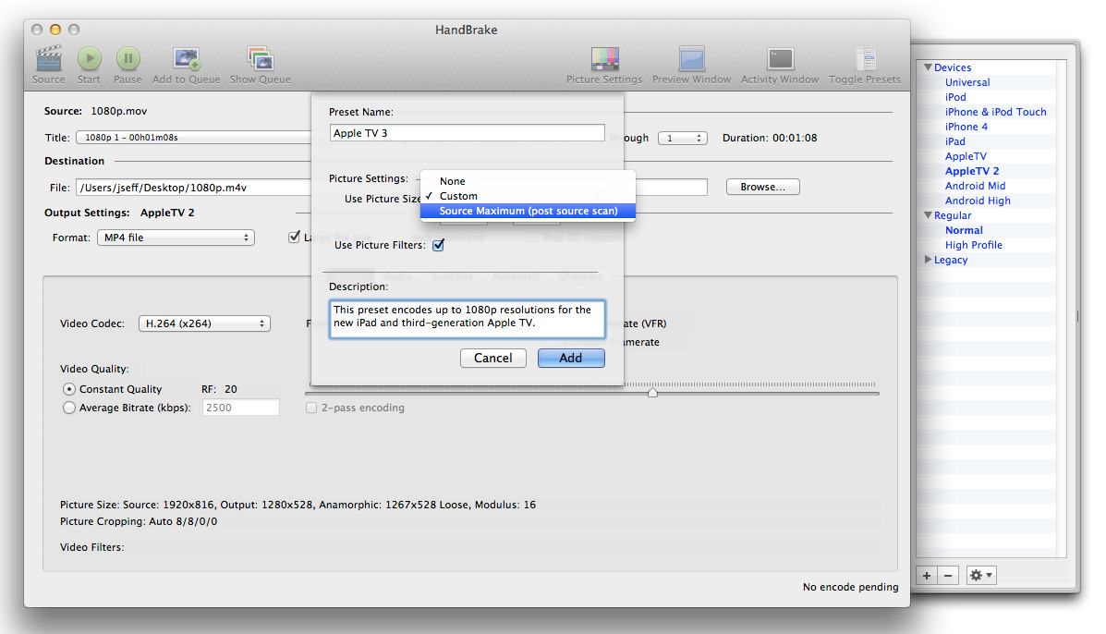Select the Average Bitrate radio button
Viewport: 1106px width, 634px height.
[69, 408]
